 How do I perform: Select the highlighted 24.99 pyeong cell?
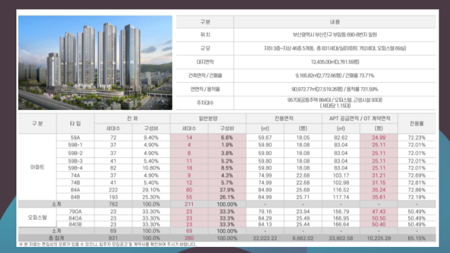click(379, 137)
